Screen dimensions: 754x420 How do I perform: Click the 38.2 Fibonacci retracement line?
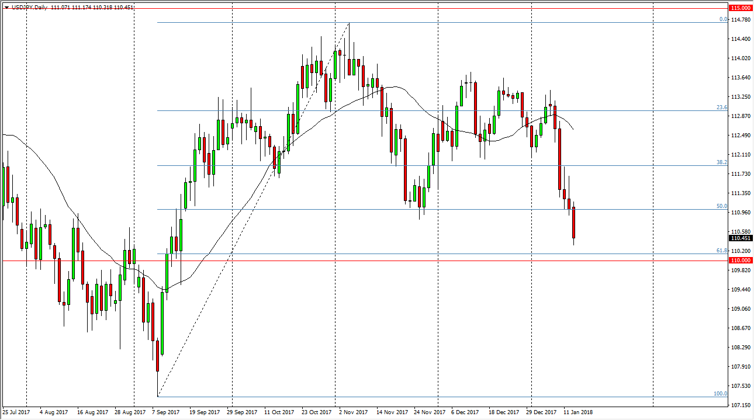[409, 165]
